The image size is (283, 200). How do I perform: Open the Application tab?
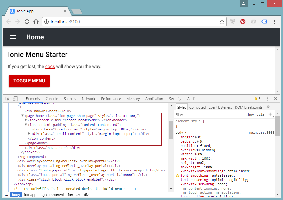[x=154, y=99]
